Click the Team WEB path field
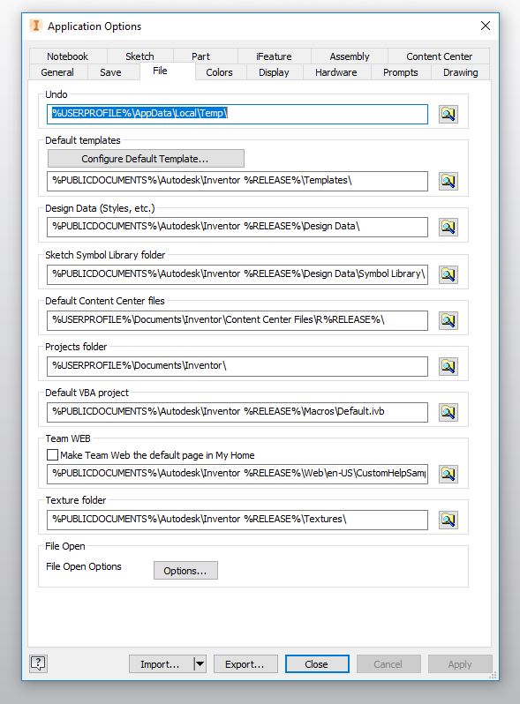520x704 pixels. coord(237,474)
